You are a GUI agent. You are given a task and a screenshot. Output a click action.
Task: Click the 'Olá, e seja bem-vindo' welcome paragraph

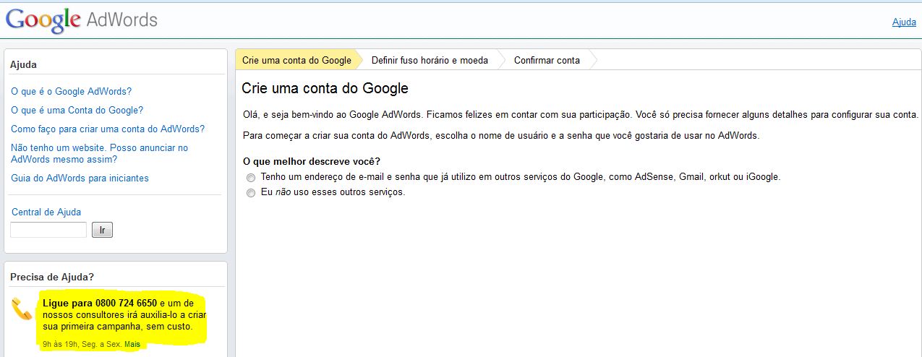click(x=581, y=115)
